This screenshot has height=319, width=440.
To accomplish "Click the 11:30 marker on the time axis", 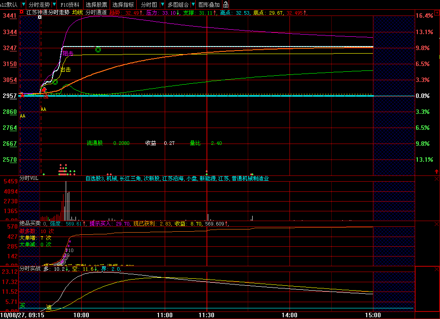I will [x=207, y=315].
